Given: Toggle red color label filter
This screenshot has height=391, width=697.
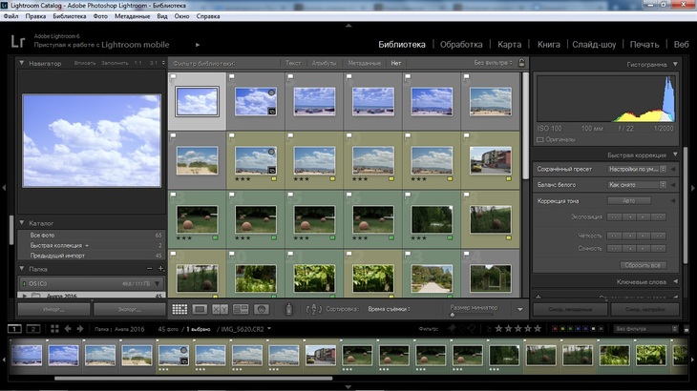Looking at the screenshot, I should click(555, 329).
